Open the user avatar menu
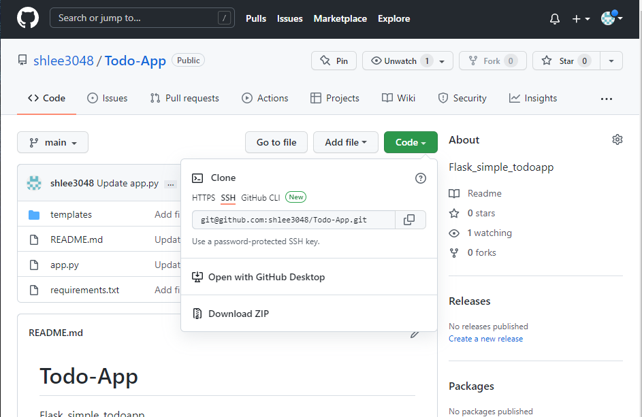642x417 pixels. [611, 18]
